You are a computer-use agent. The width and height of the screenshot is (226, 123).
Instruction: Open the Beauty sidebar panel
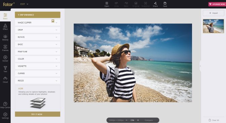5,38
